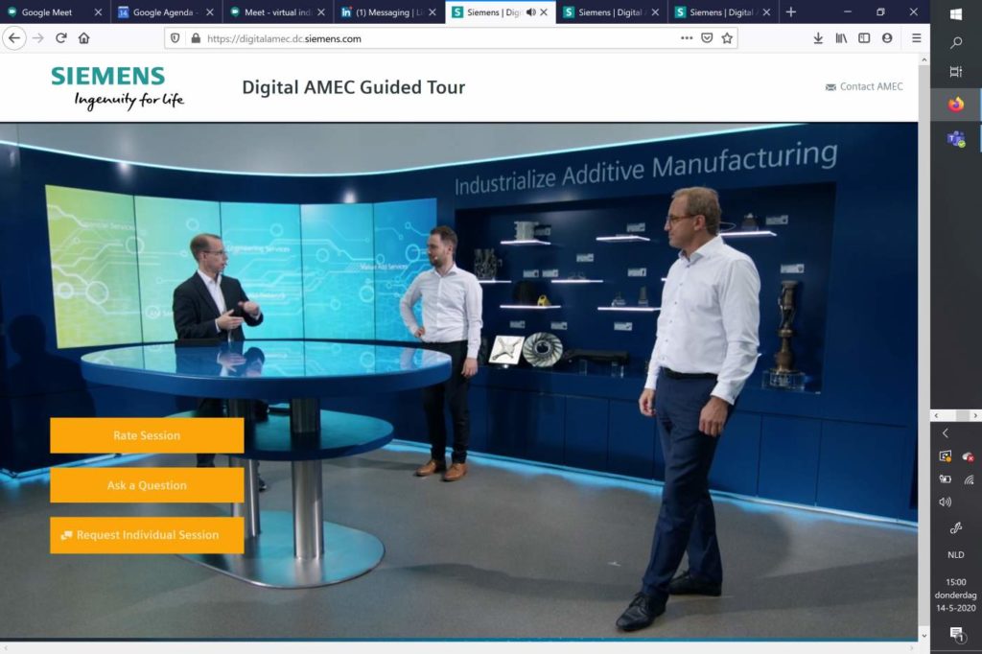Open the Firefox hamburger menu
Screen dimensions: 982x654
pos(917,38)
